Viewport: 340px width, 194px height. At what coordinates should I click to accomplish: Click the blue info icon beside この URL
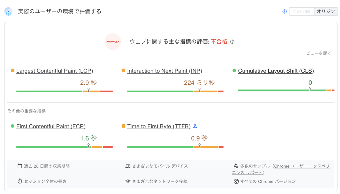click(x=285, y=12)
